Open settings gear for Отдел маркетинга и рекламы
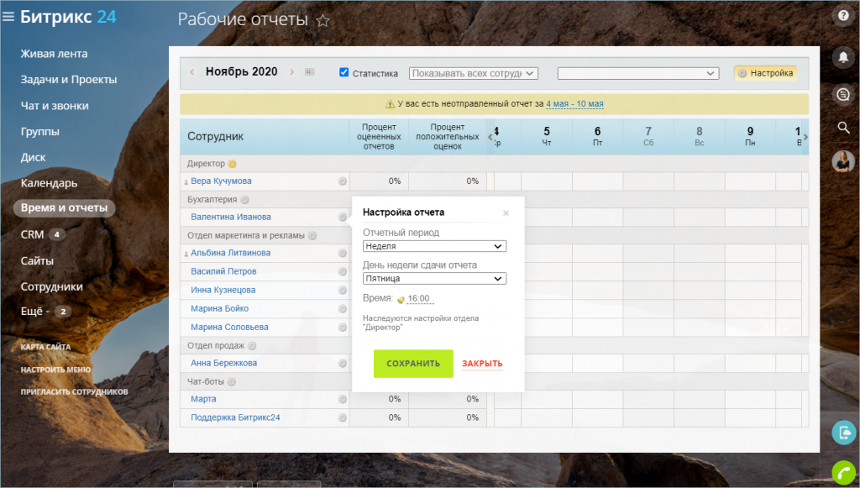 [x=312, y=236]
